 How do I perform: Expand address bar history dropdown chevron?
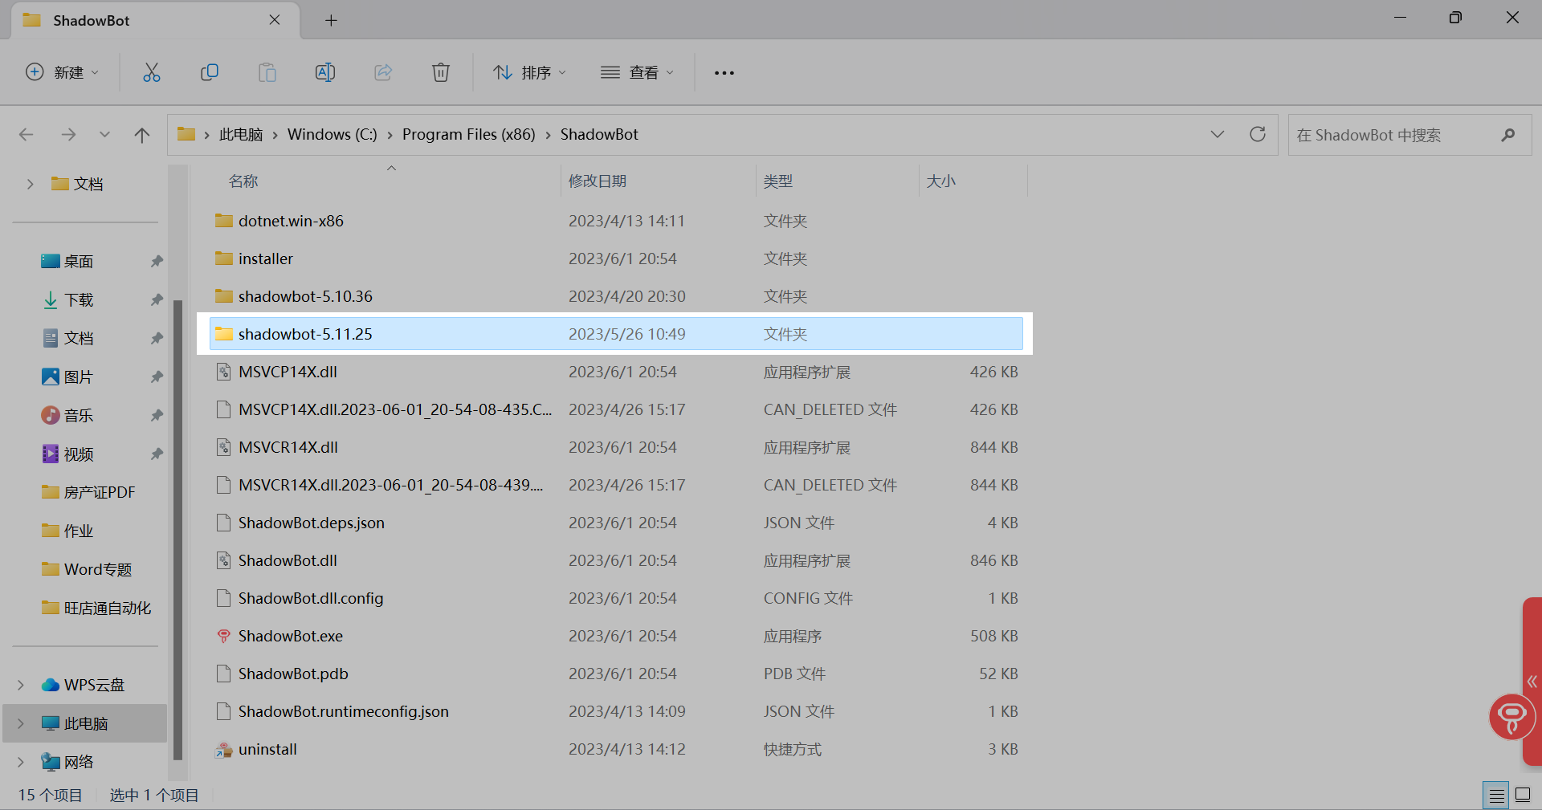click(1218, 134)
